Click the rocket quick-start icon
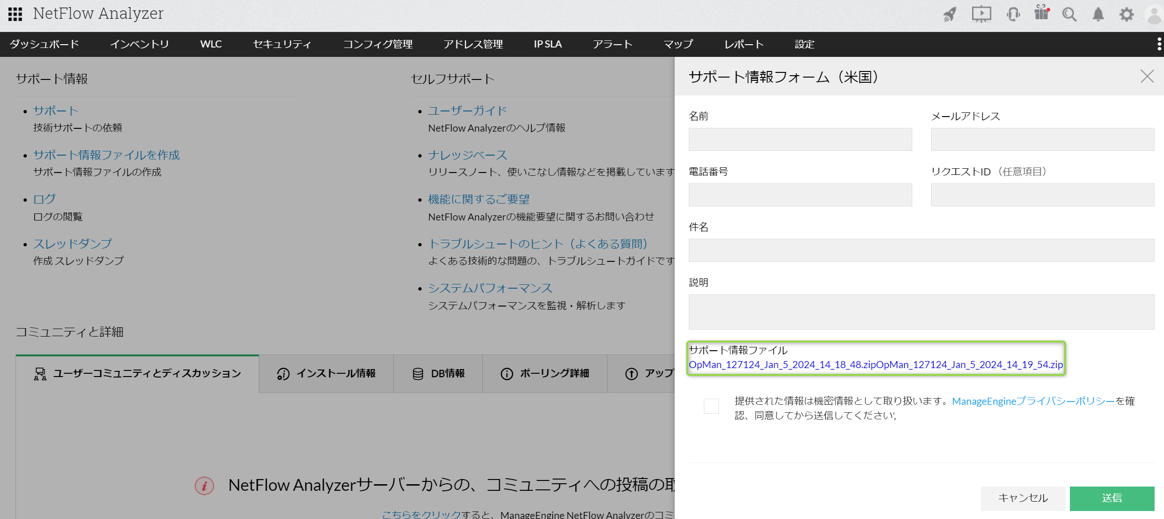Image resolution: width=1164 pixels, height=519 pixels. 950,15
